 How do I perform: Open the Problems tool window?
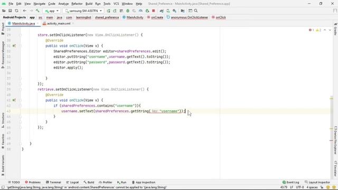(x=33, y=182)
